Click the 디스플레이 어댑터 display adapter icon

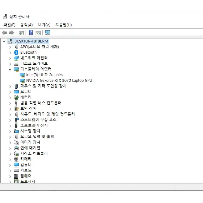click(x=16, y=70)
